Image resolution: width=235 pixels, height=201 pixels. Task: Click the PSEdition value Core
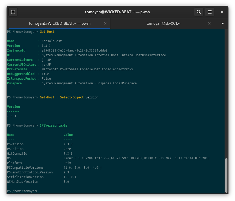(x=67, y=149)
